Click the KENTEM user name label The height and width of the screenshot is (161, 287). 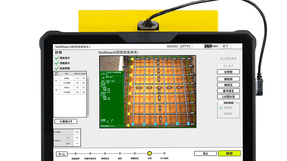[x=172, y=47]
